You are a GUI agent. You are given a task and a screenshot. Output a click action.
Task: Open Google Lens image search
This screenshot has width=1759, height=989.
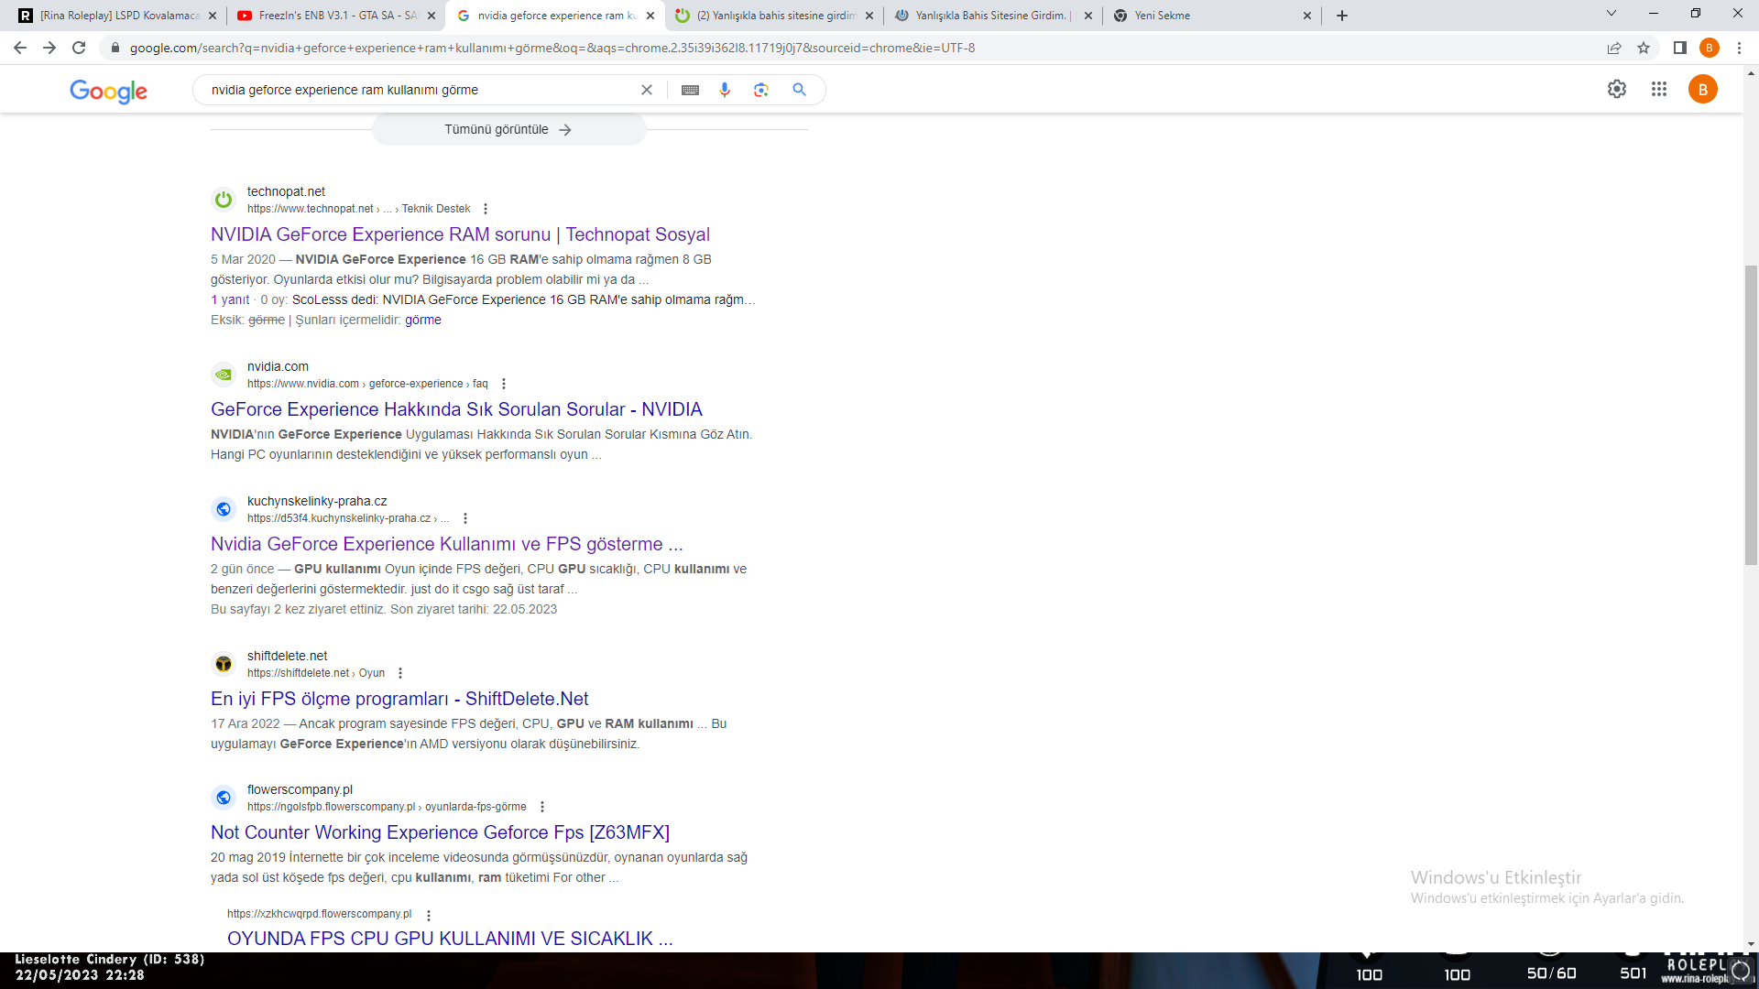click(761, 90)
